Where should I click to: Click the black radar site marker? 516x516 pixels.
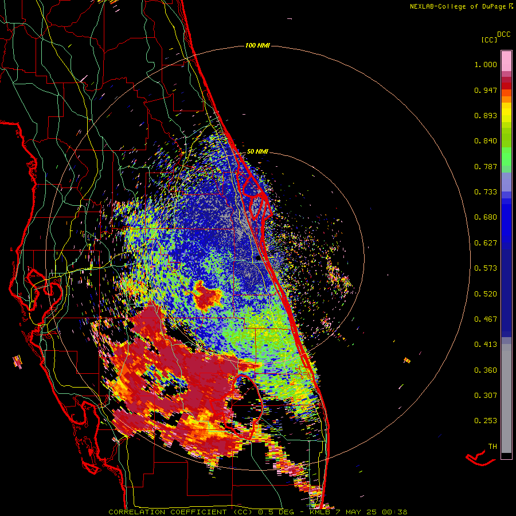(259, 258)
